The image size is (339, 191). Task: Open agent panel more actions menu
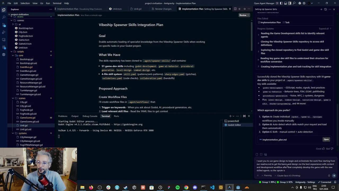click(x=330, y=9)
